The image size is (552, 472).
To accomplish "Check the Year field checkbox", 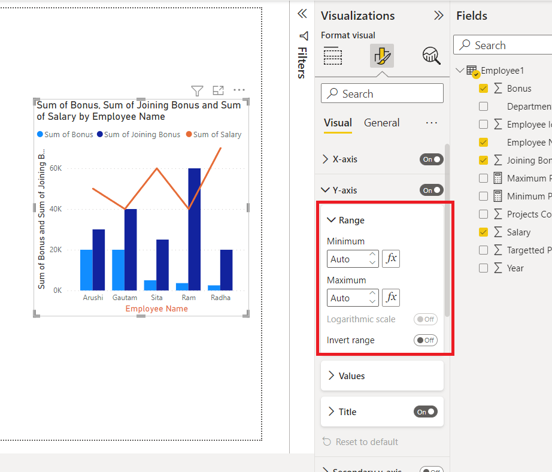I will point(483,268).
